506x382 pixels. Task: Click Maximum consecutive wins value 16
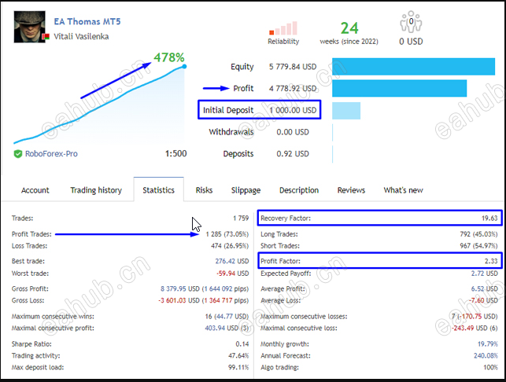(x=227, y=316)
